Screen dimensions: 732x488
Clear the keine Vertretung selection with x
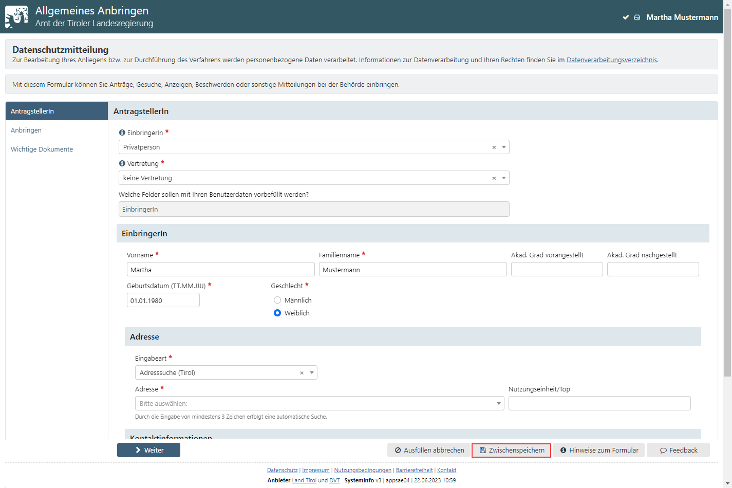pyautogui.click(x=494, y=178)
